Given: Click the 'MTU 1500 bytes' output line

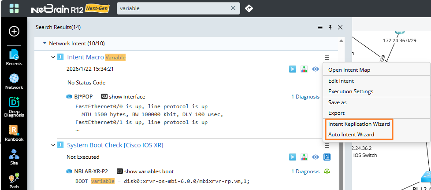Looking at the screenshot, I should tap(152, 114).
